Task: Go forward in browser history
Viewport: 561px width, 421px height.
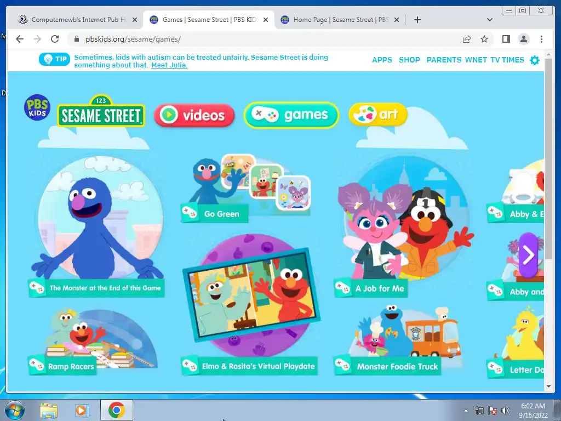Action: pyautogui.click(x=37, y=39)
